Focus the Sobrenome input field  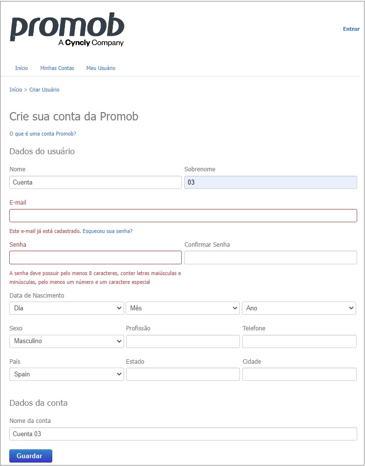click(x=270, y=182)
